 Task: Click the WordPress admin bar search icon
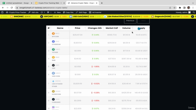194,12
